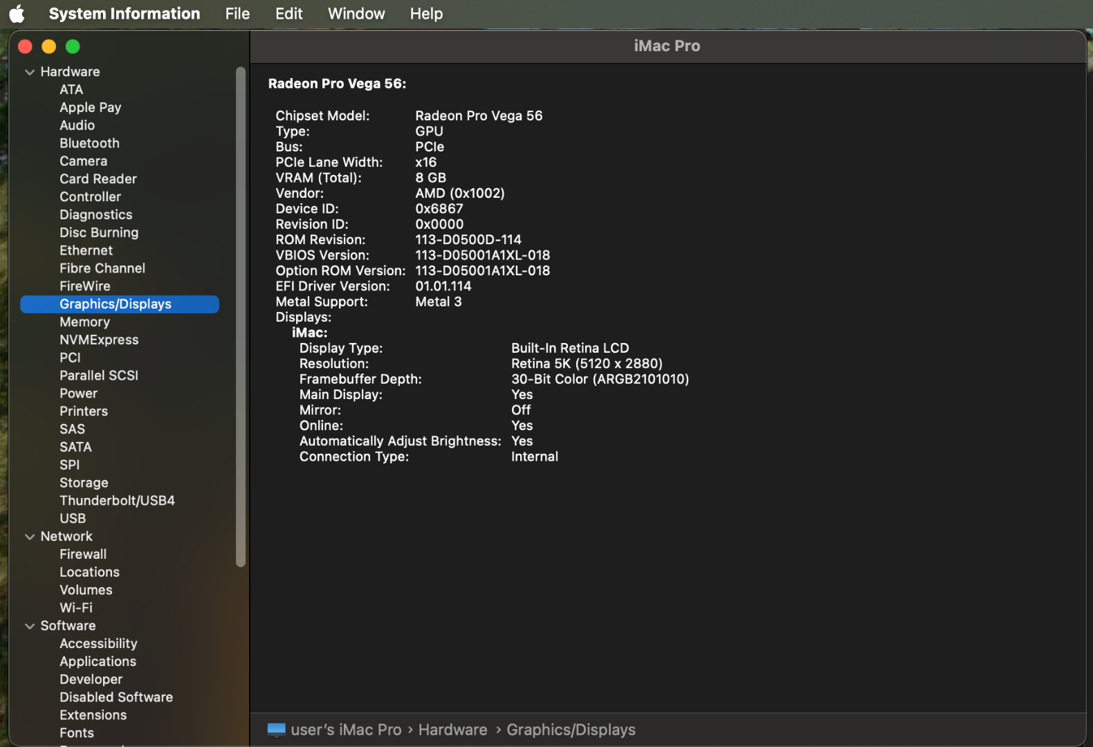Select Fibre Channel in the sidebar
The width and height of the screenshot is (1093, 747).
102,268
